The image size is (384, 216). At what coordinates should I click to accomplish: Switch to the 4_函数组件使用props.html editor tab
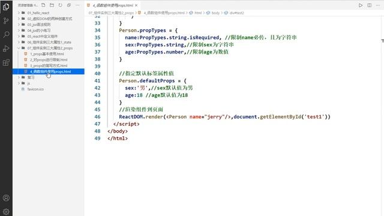click(x=112, y=5)
